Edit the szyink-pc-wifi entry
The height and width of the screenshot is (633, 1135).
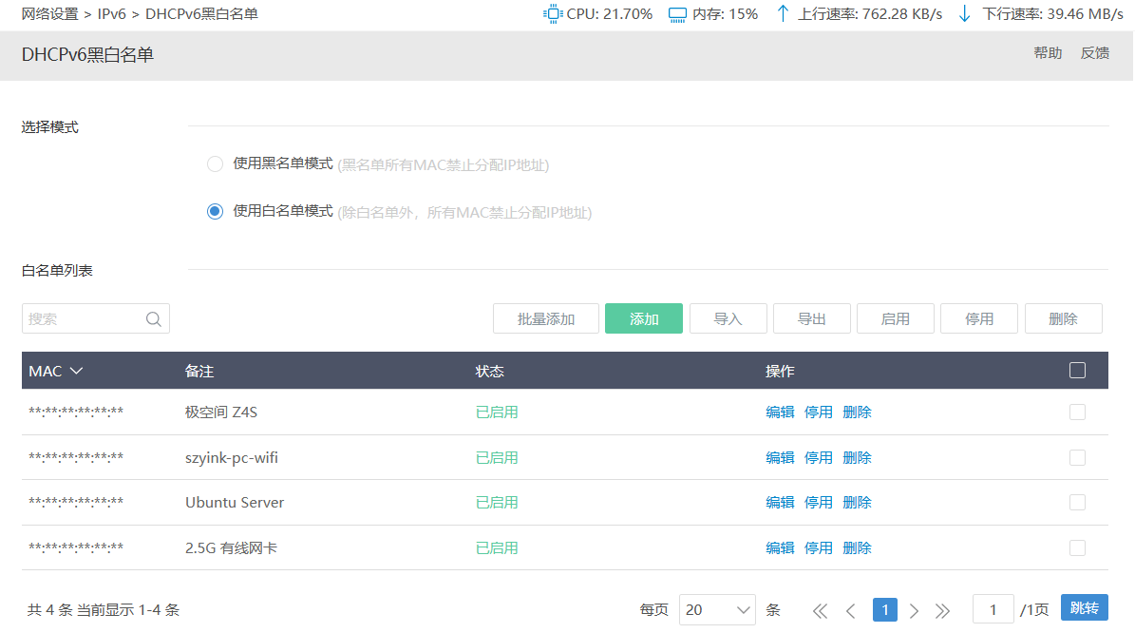pyautogui.click(x=780, y=458)
